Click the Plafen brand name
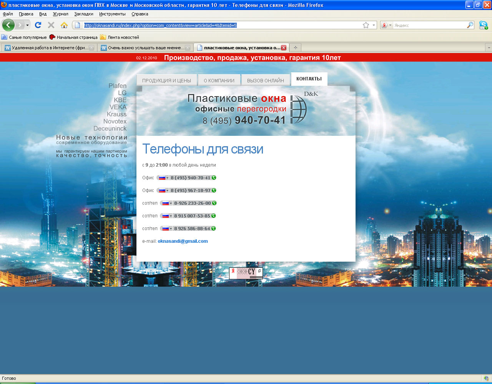 pyautogui.click(x=117, y=86)
